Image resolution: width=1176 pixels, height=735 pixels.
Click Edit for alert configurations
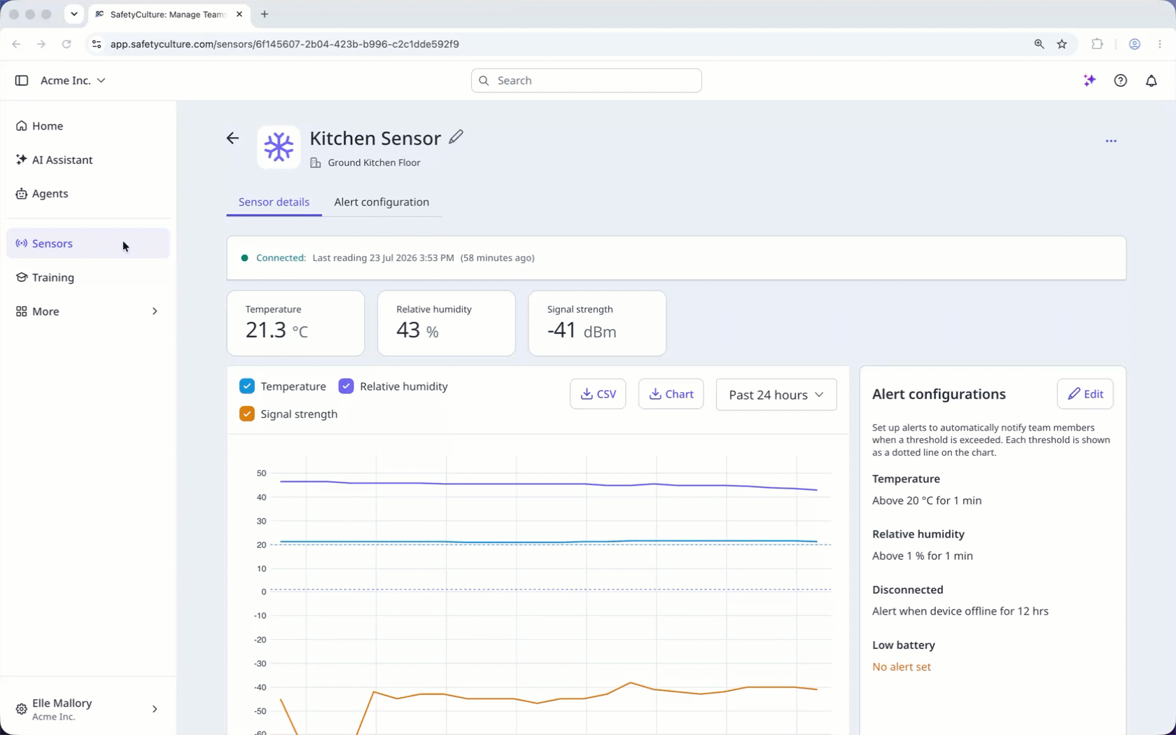pyautogui.click(x=1084, y=394)
